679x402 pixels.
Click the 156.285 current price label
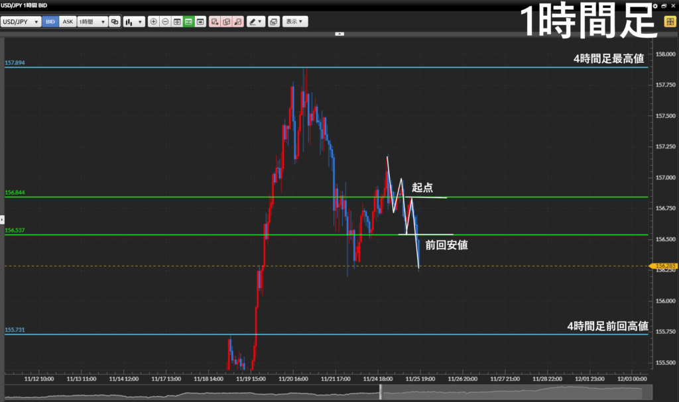[665, 266]
